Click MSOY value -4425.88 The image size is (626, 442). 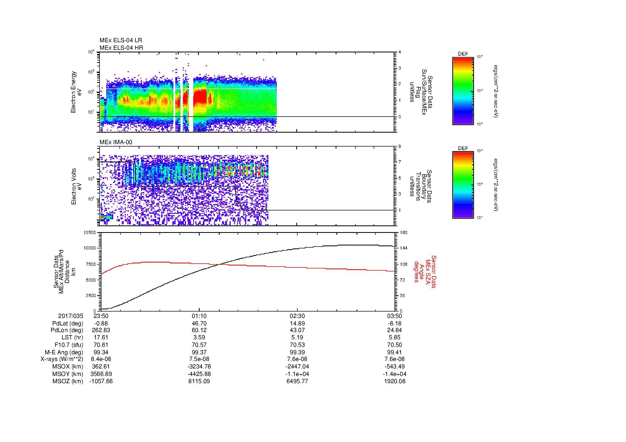click(x=199, y=374)
